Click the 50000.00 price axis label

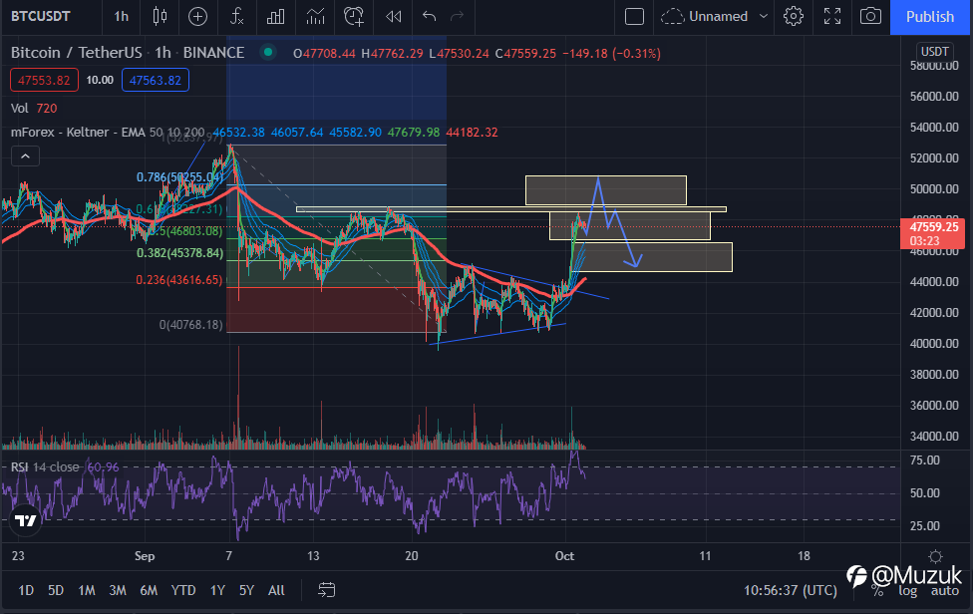[x=934, y=189]
